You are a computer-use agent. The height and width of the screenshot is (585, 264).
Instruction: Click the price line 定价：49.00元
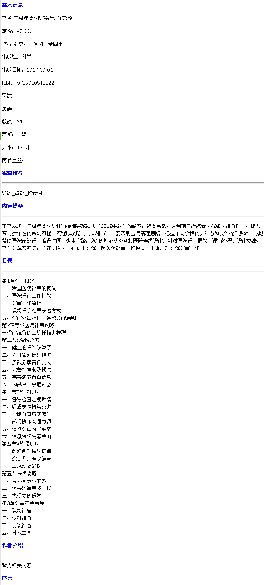click(18, 31)
